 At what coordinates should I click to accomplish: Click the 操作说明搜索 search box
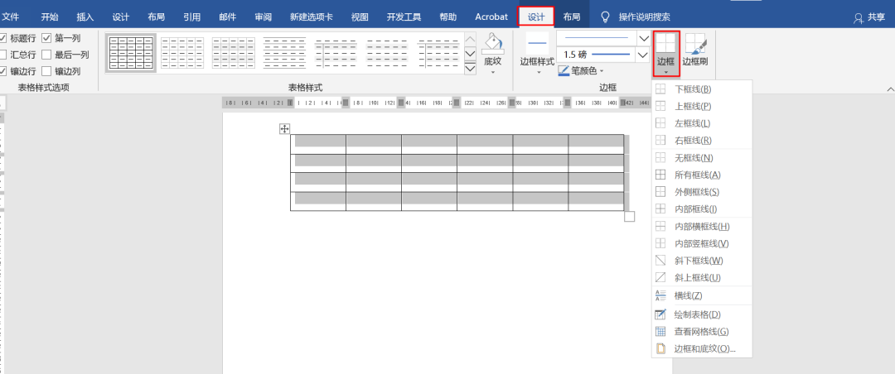click(645, 17)
